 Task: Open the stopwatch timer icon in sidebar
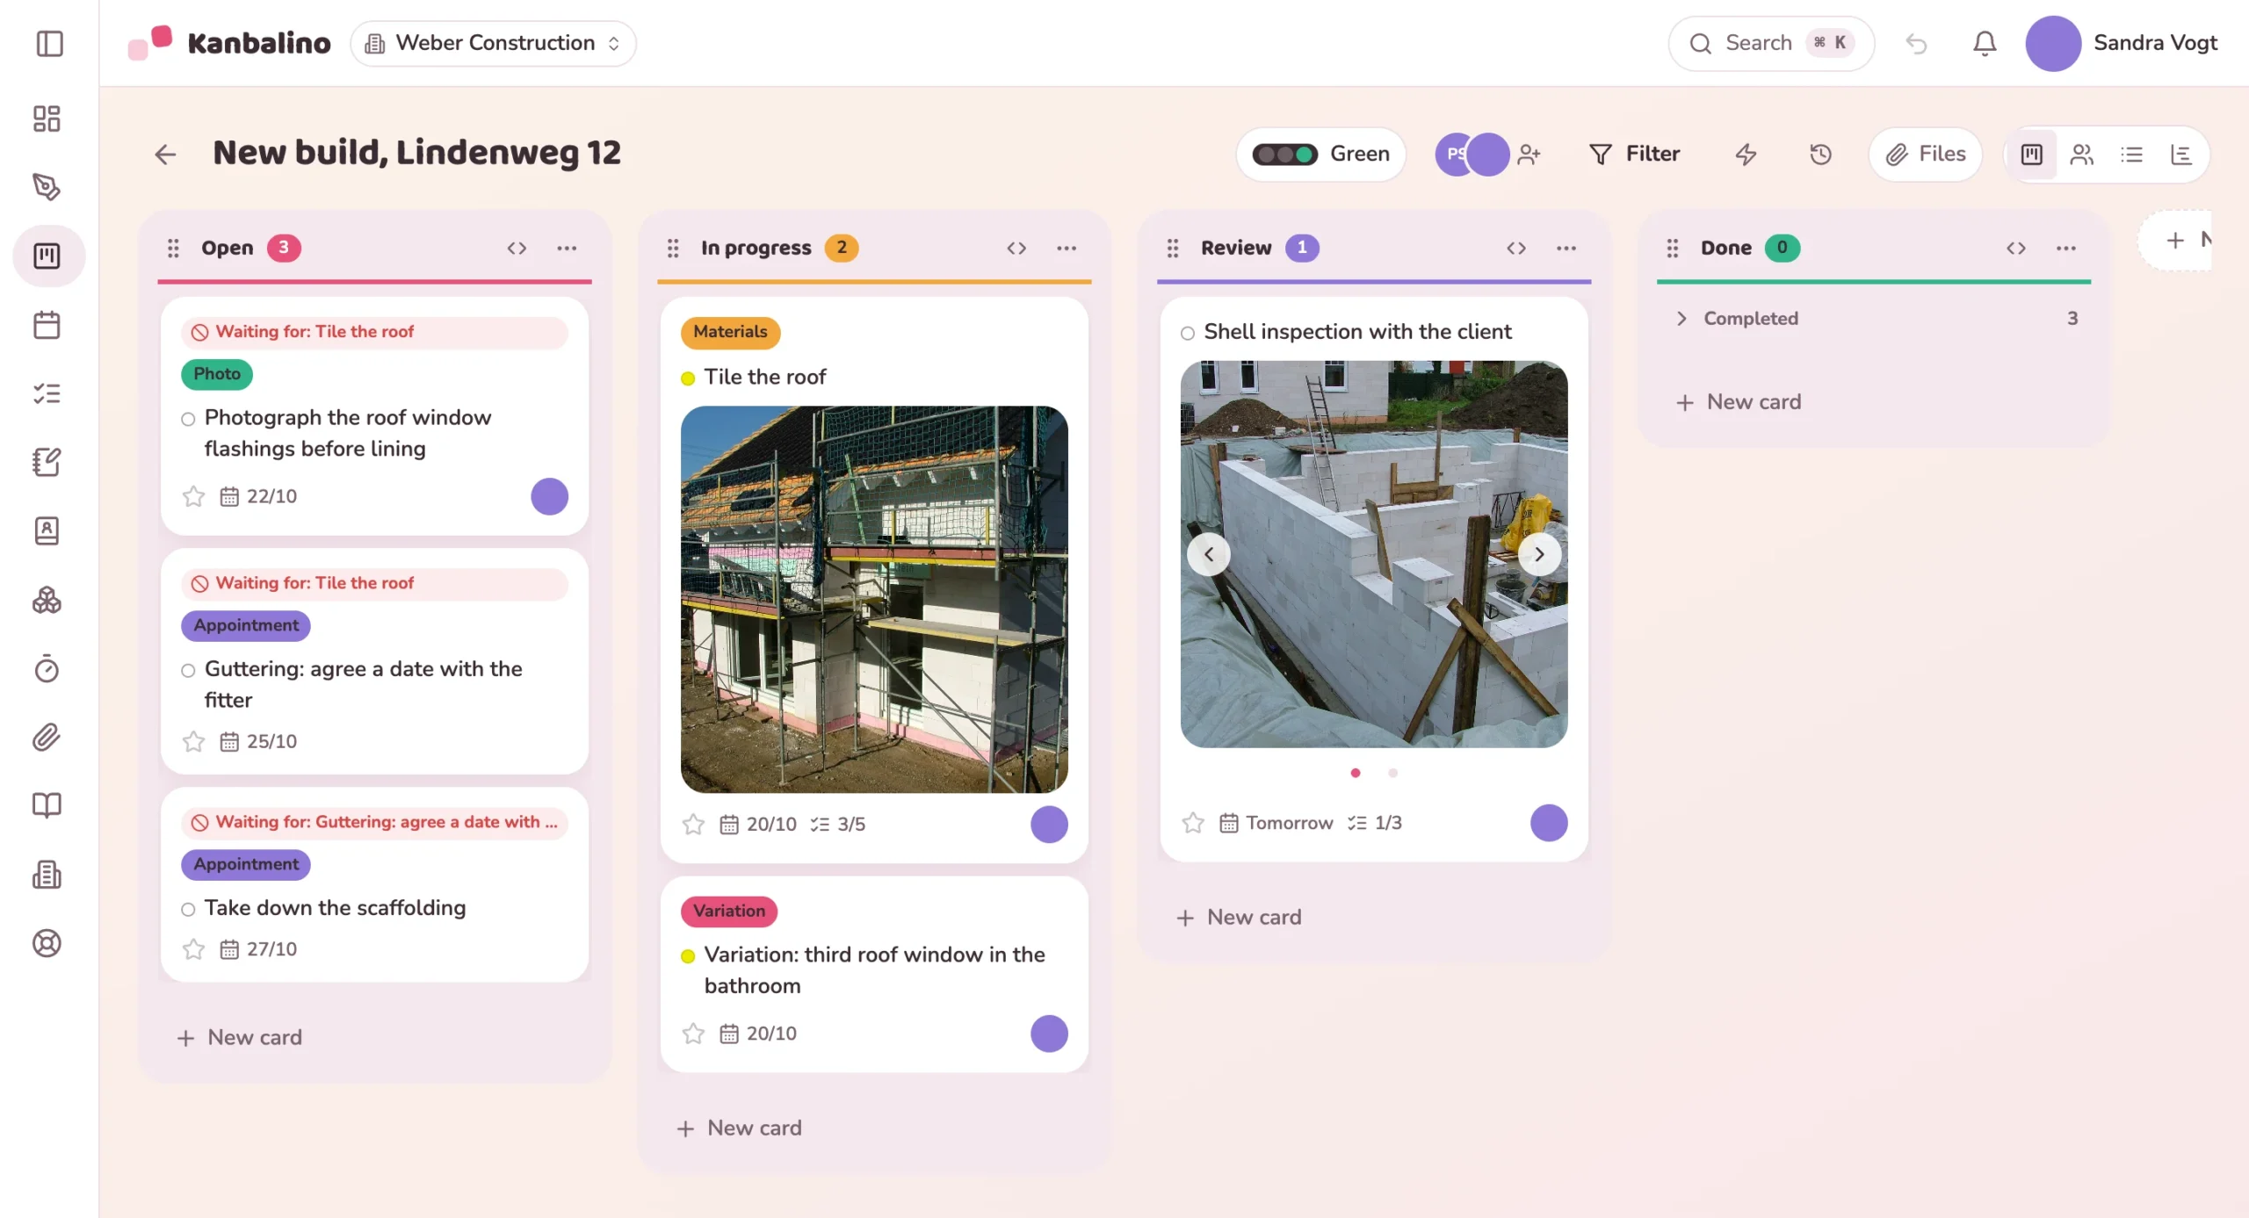[x=47, y=668]
